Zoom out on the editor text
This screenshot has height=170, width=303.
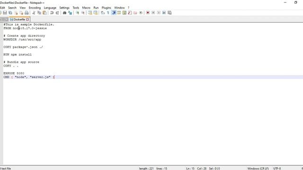[83, 13]
